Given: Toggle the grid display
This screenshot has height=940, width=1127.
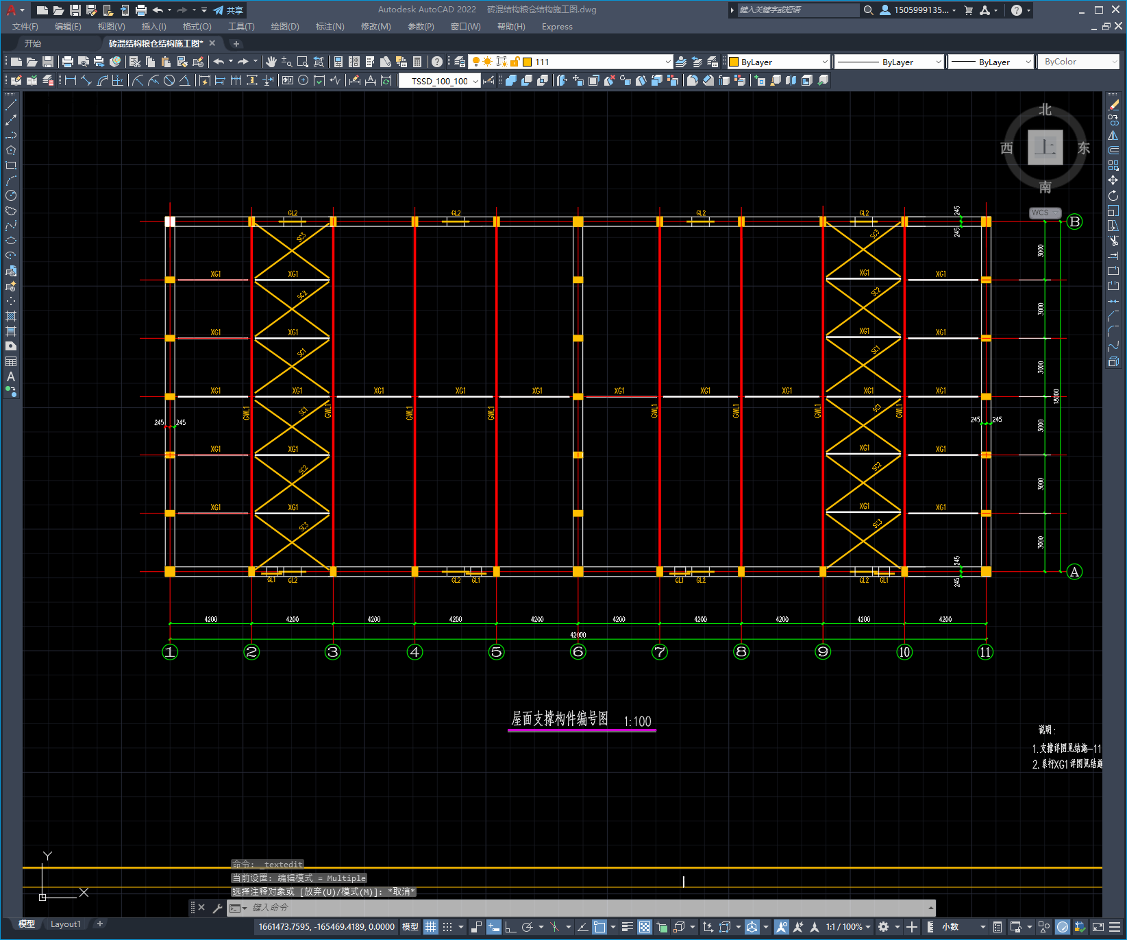Looking at the screenshot, I should (x=430, y=927).
